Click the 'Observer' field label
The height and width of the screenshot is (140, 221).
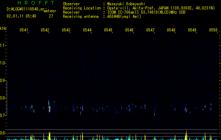tap(71, 4)
